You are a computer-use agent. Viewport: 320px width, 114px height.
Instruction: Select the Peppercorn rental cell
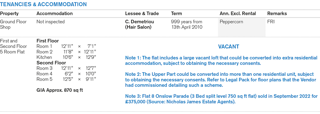coord(231,22)
